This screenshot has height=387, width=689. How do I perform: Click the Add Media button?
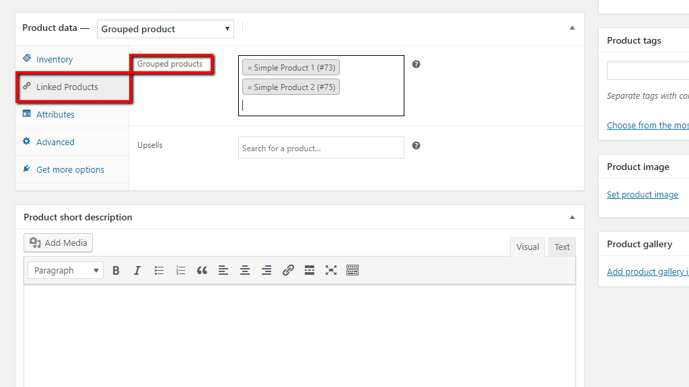tap(58, 243)
